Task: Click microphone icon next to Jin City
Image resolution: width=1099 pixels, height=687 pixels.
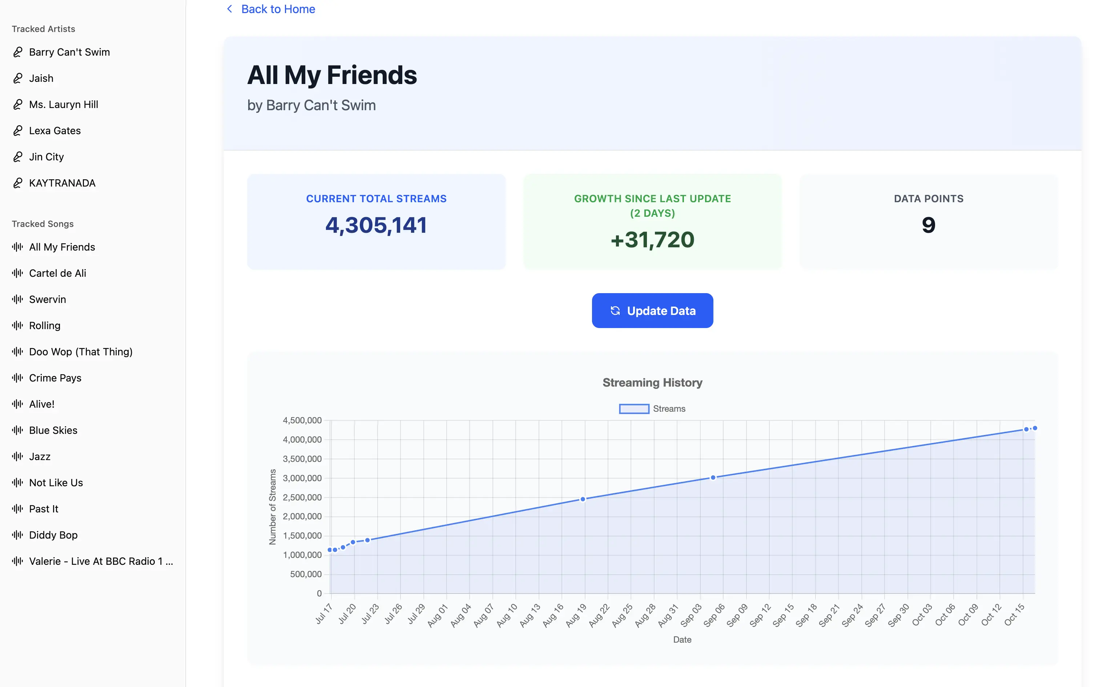Action: 18,157
